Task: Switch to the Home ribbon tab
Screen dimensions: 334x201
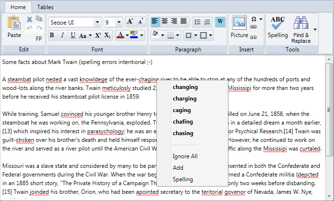Action: [x=18, y=7]
